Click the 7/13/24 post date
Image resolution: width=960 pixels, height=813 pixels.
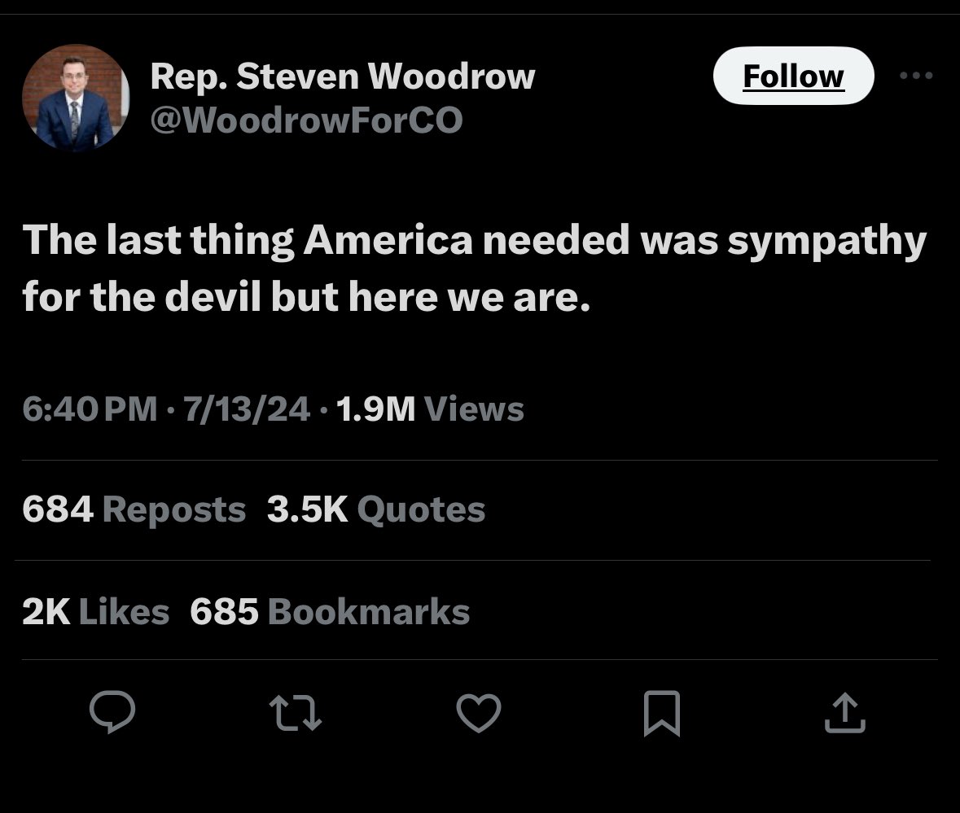point(247,409)
